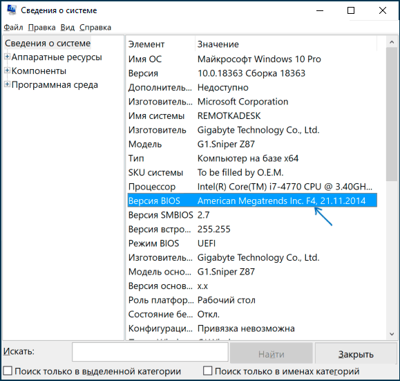The height and width of the screenshot is (381, 400).
Task: Select Программная среда tree item
Action: [x=55, y=85]
